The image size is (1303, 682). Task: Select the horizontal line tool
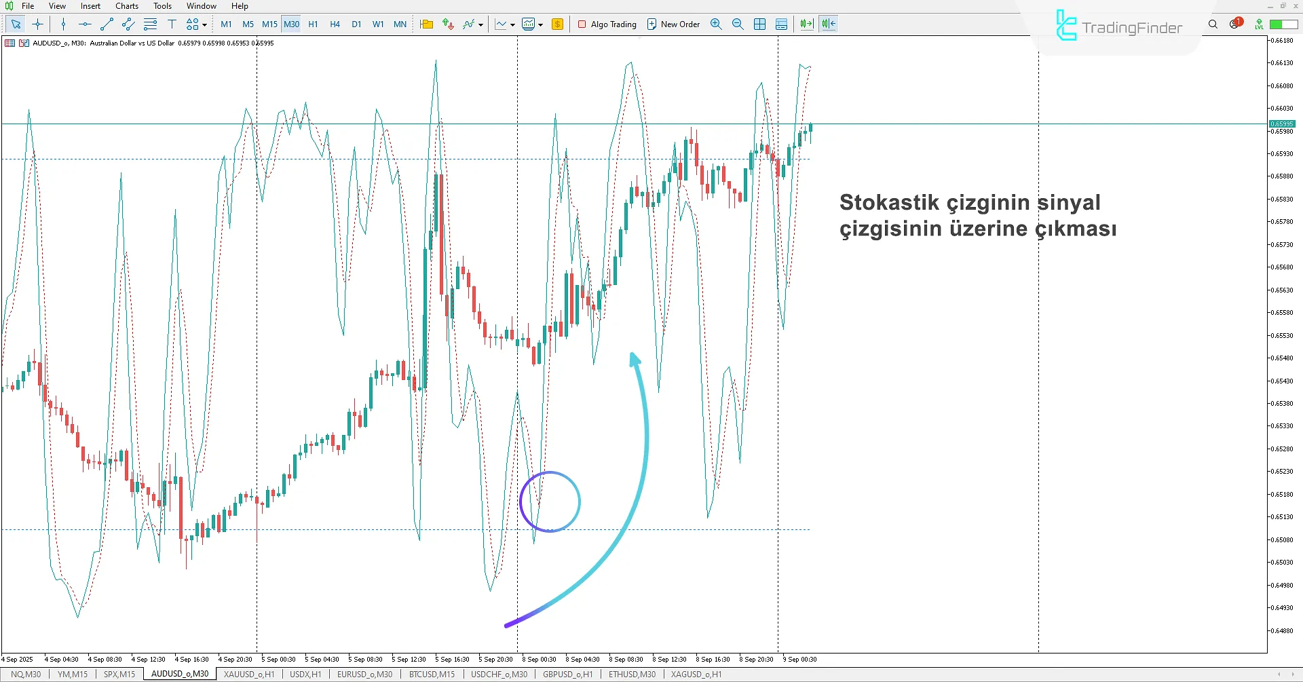pos(84,24)
